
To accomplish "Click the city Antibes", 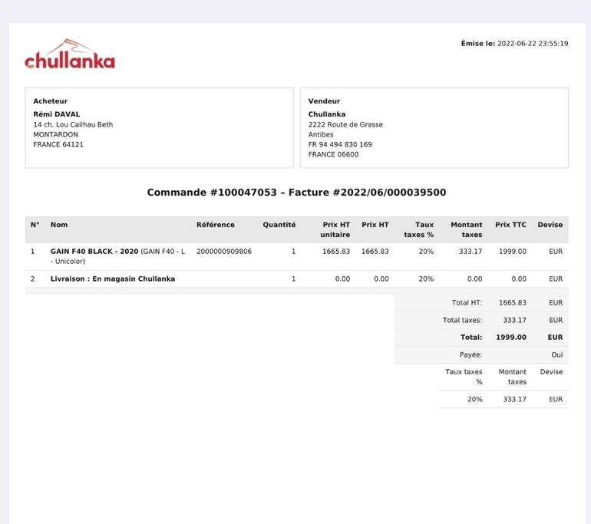I will pos(321,134).
